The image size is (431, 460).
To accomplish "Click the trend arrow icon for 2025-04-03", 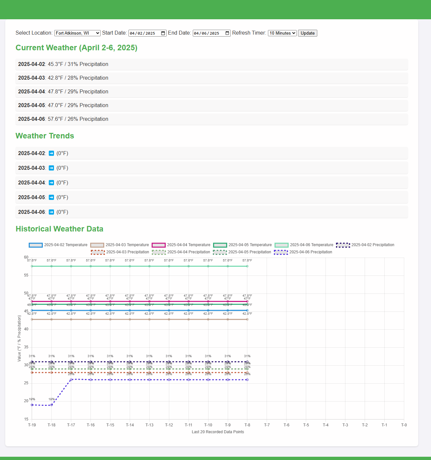I will pyautogui.click(x=51, y=168).
